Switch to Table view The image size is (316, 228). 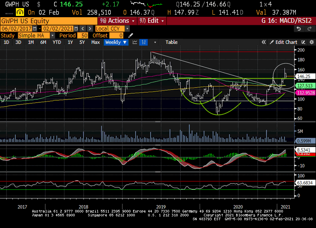pyautogui.click(x=171, y=42)
